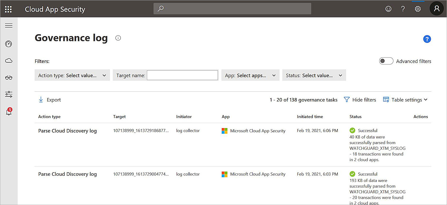Expand the Table settings menu

tap(405, 100)
